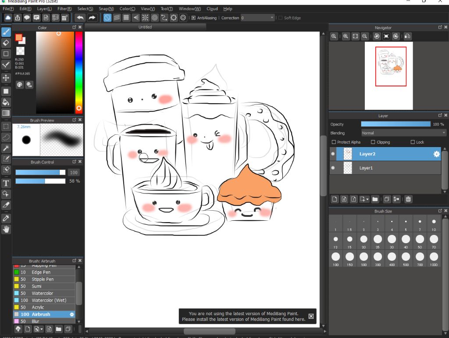The height and width of the screenshot is (338, 449).
Task: Flip the canvas view in Navigator
Action: 407,36
